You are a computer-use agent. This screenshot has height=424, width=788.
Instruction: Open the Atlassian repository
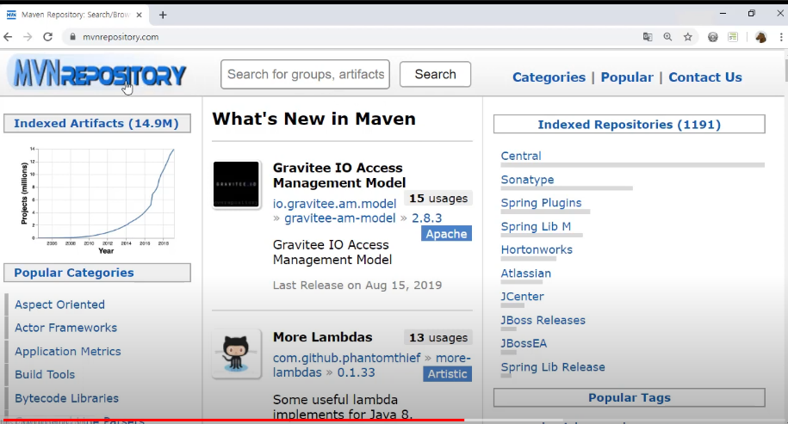pyautogui.click(x=525, y=273)
